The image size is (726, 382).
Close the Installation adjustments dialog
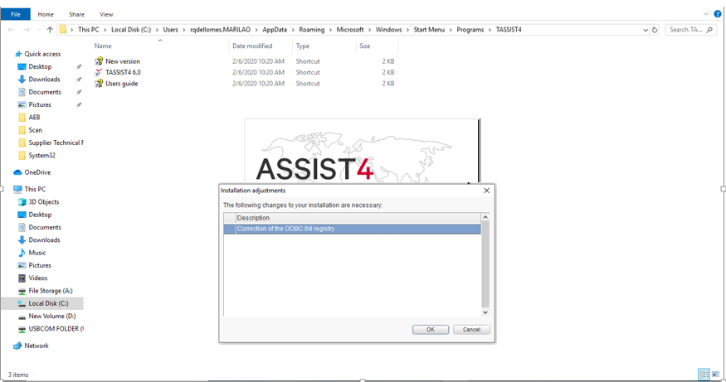486,191
